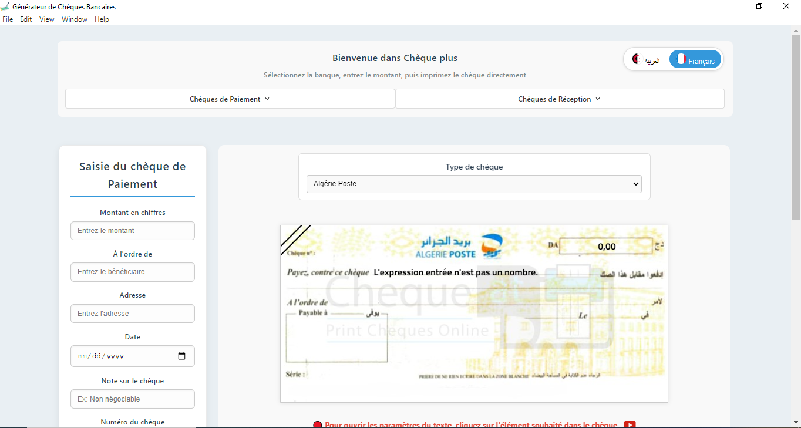The image size is (801, 428).
Task: Click the Algerian flag icon
Action: click(637, 59)
